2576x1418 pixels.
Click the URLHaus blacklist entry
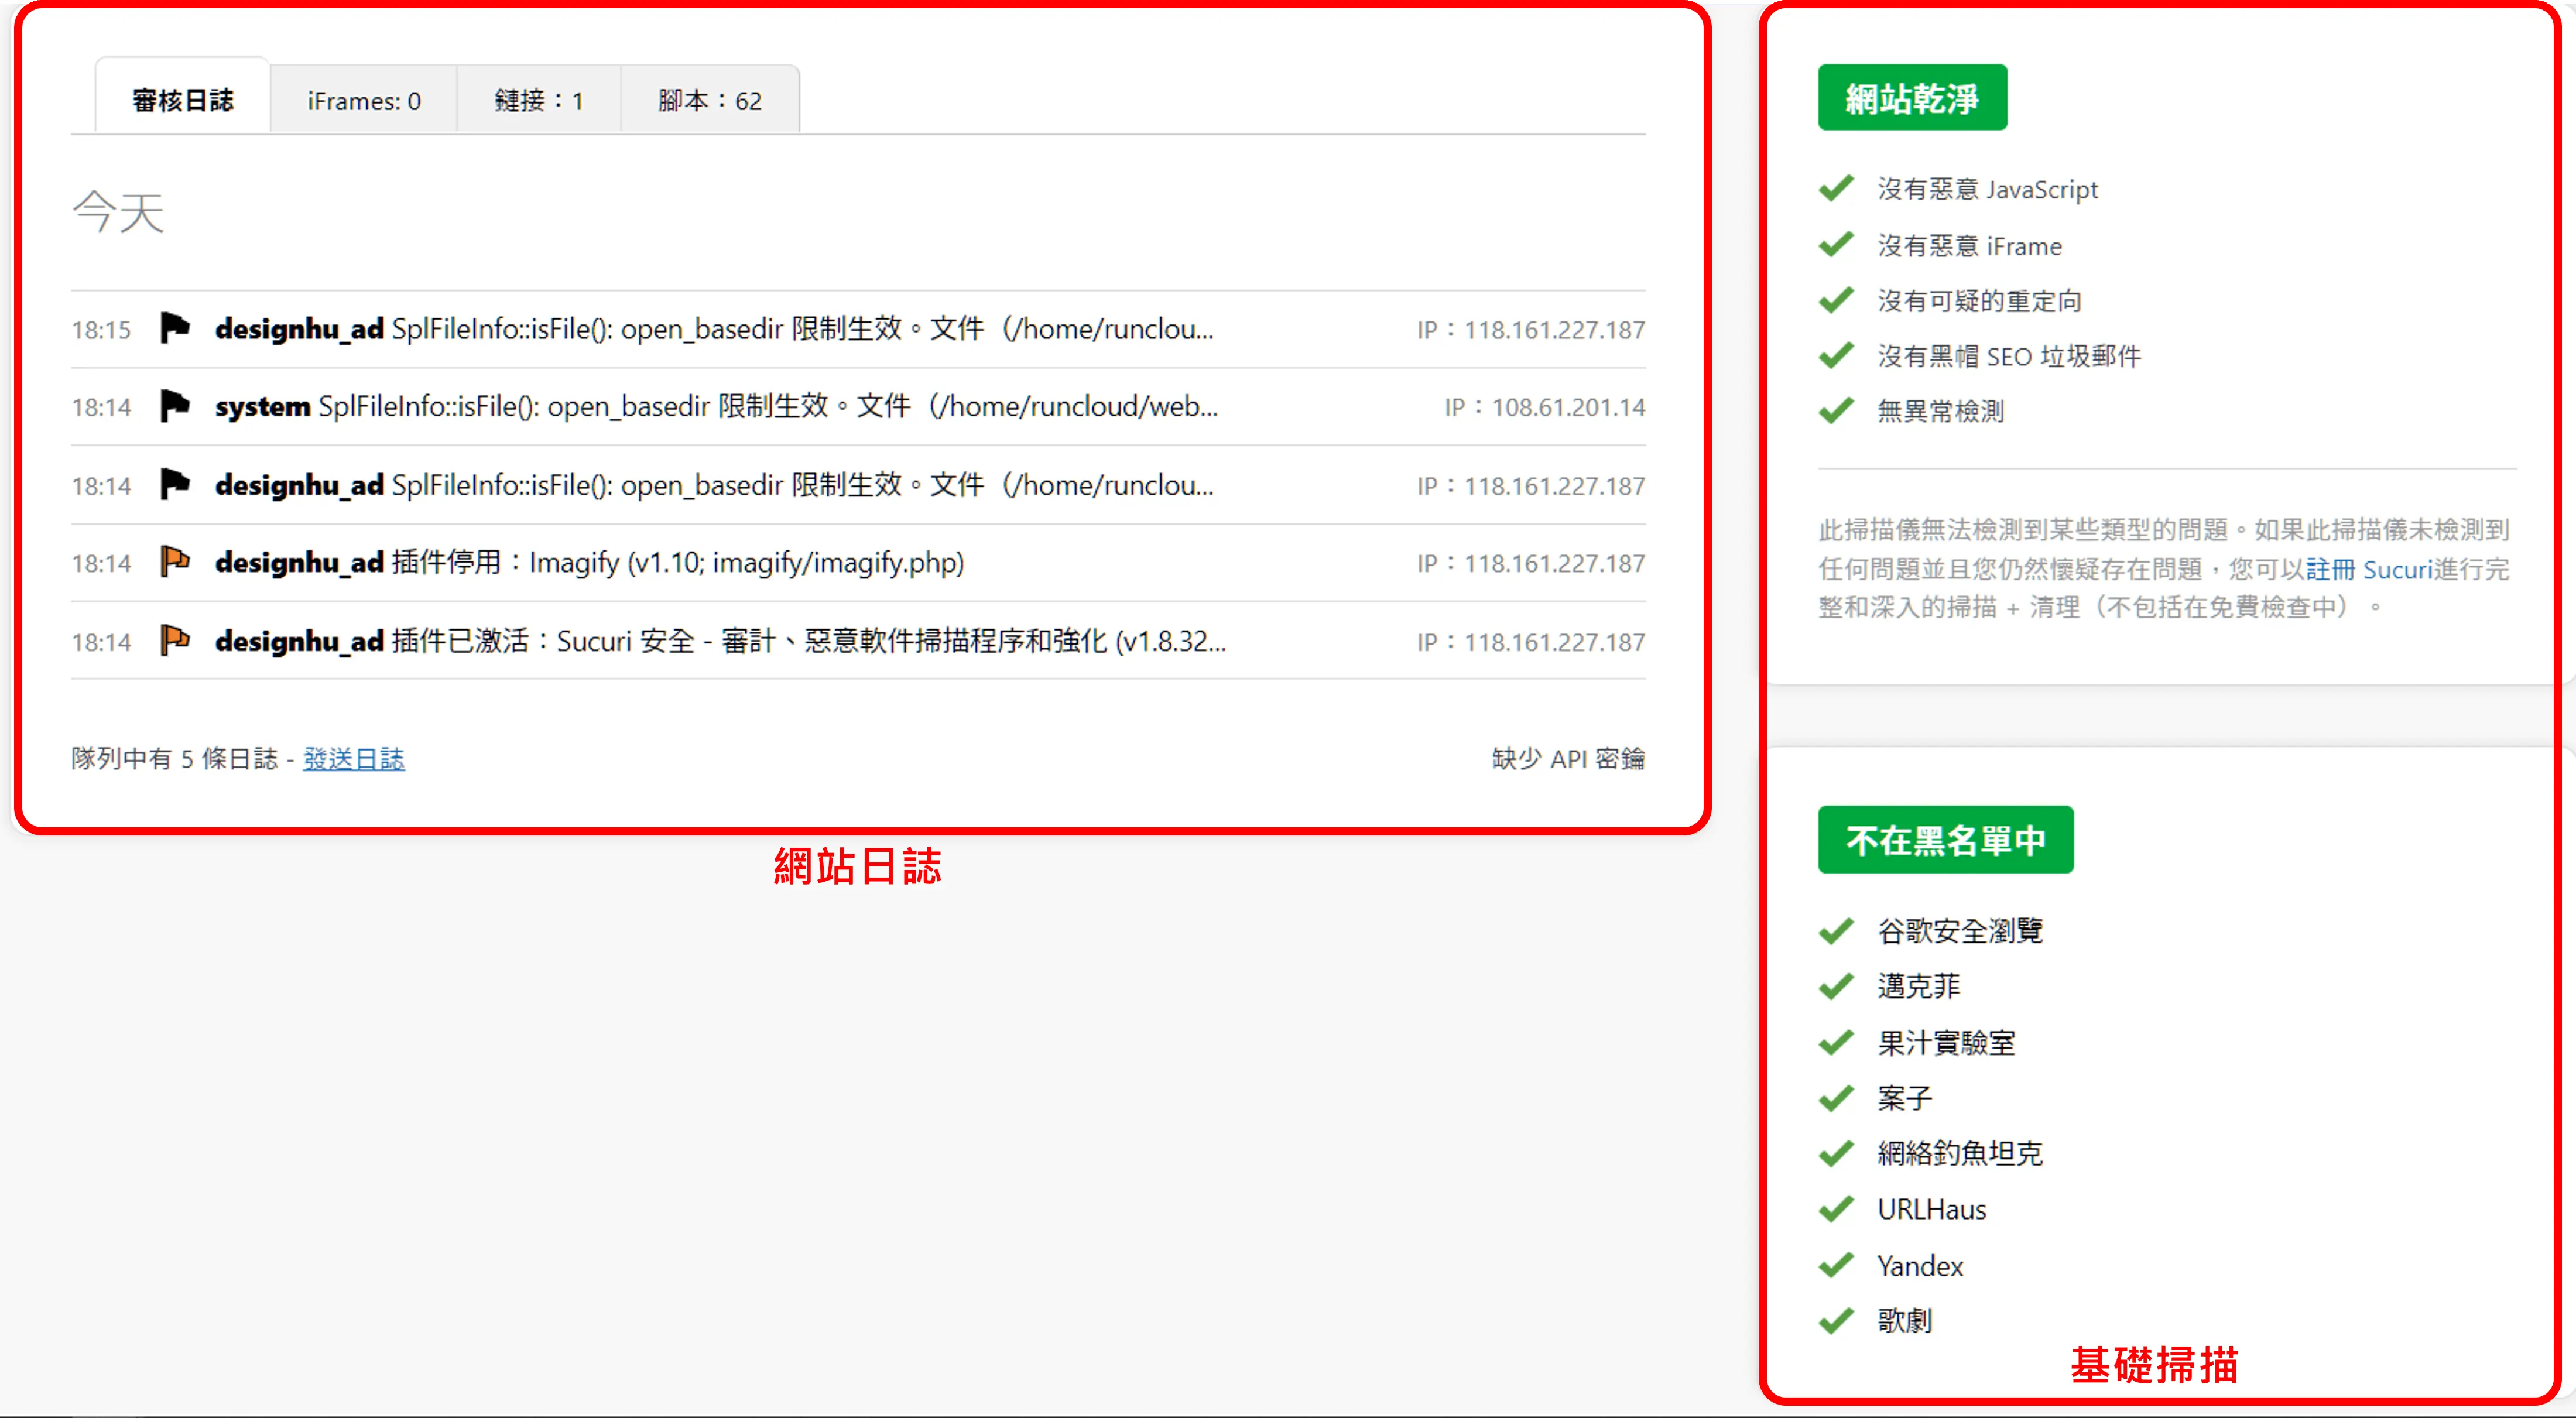[x=1931, y=1210]
